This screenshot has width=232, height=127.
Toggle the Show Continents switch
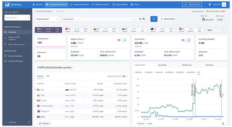pos(123,76)
